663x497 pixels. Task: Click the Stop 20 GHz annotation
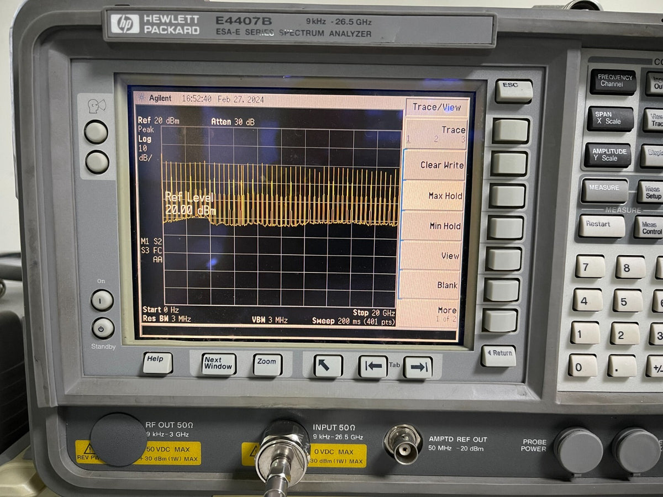(374, 313)
